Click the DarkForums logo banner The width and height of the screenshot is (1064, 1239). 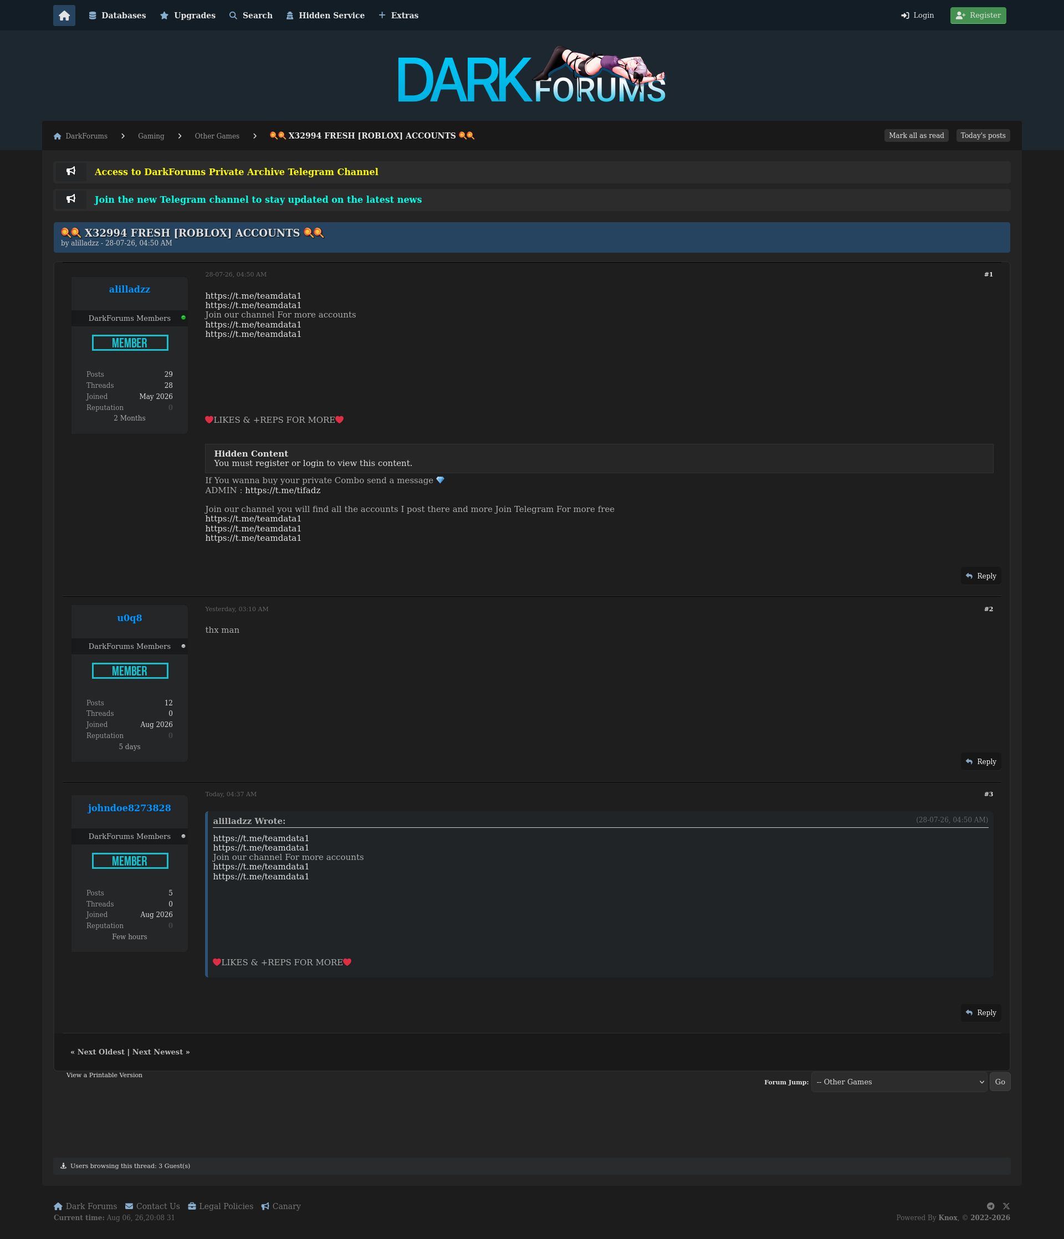[531, 75]
